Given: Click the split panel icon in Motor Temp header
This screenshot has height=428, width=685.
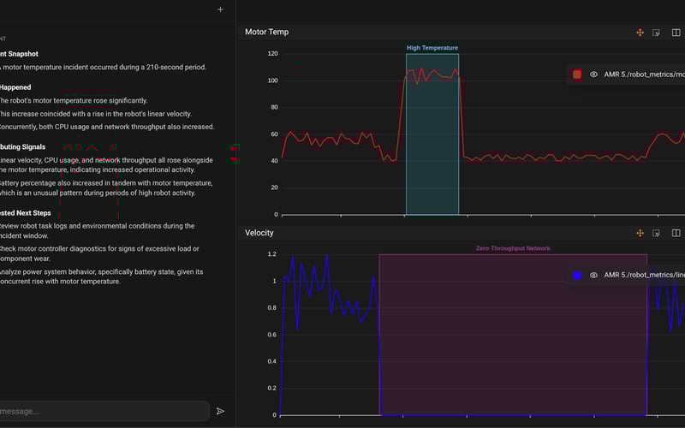Looking at the screenshot, I should coord(676,33).
